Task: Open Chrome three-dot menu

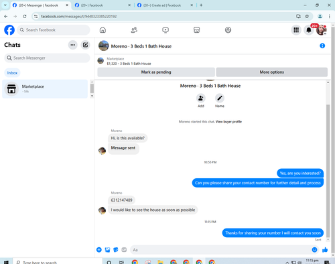Action: (x=330, y=16)
